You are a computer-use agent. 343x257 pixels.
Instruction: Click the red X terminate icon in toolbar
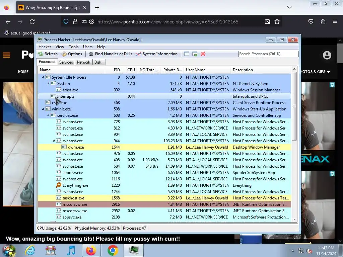tap(203, 54)
